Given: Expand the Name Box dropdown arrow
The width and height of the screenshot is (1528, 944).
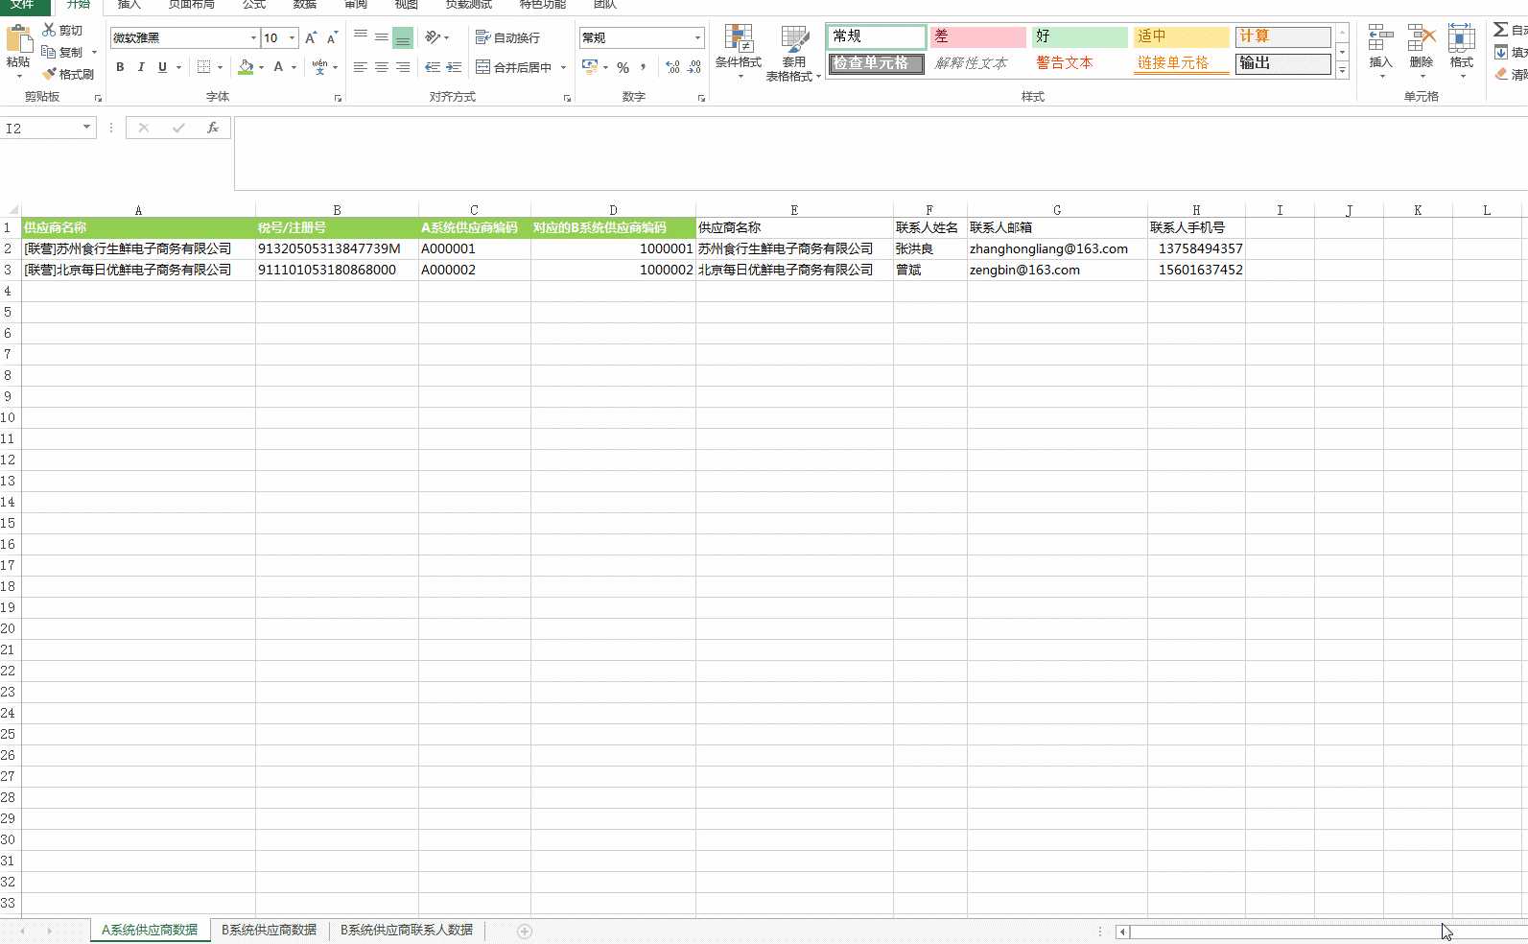Looking at the screenshot, I should (86, 128).
